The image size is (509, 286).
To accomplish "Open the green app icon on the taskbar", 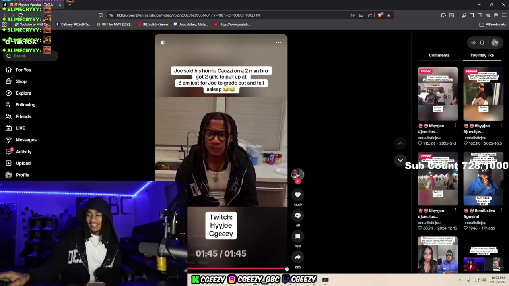I will coord(325,280).
